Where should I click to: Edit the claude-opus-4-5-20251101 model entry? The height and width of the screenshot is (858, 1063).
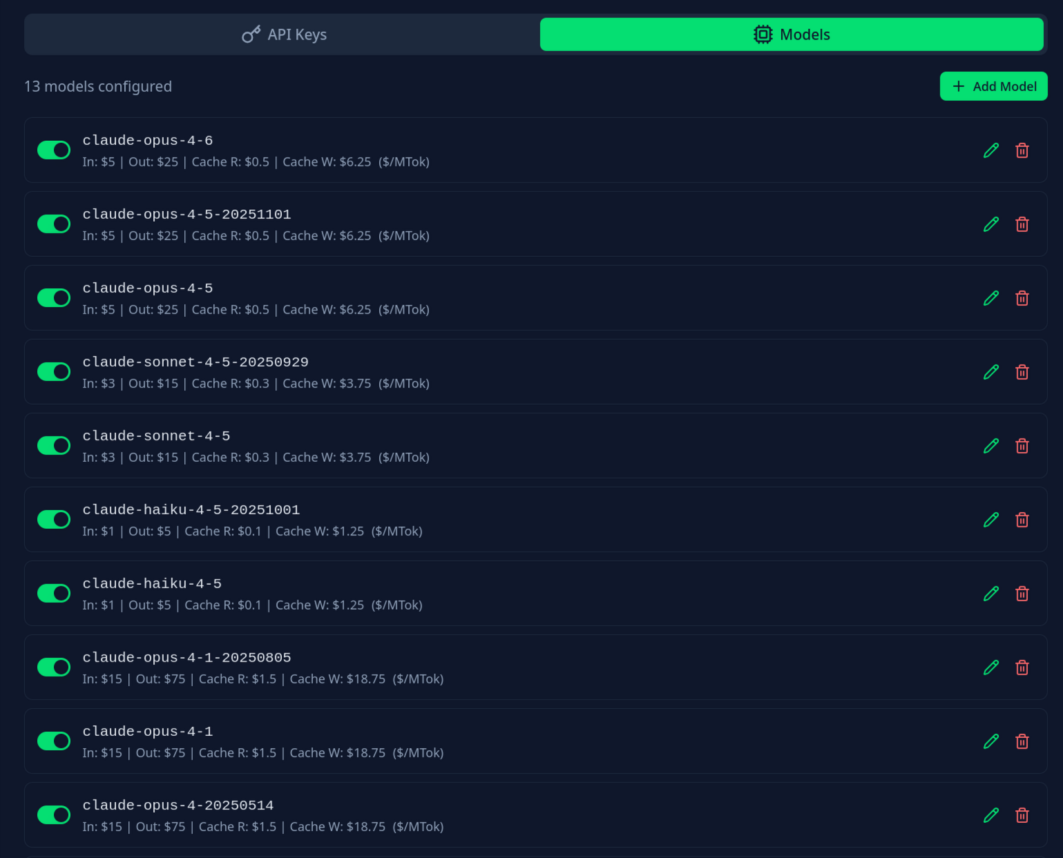pos(991,224)
